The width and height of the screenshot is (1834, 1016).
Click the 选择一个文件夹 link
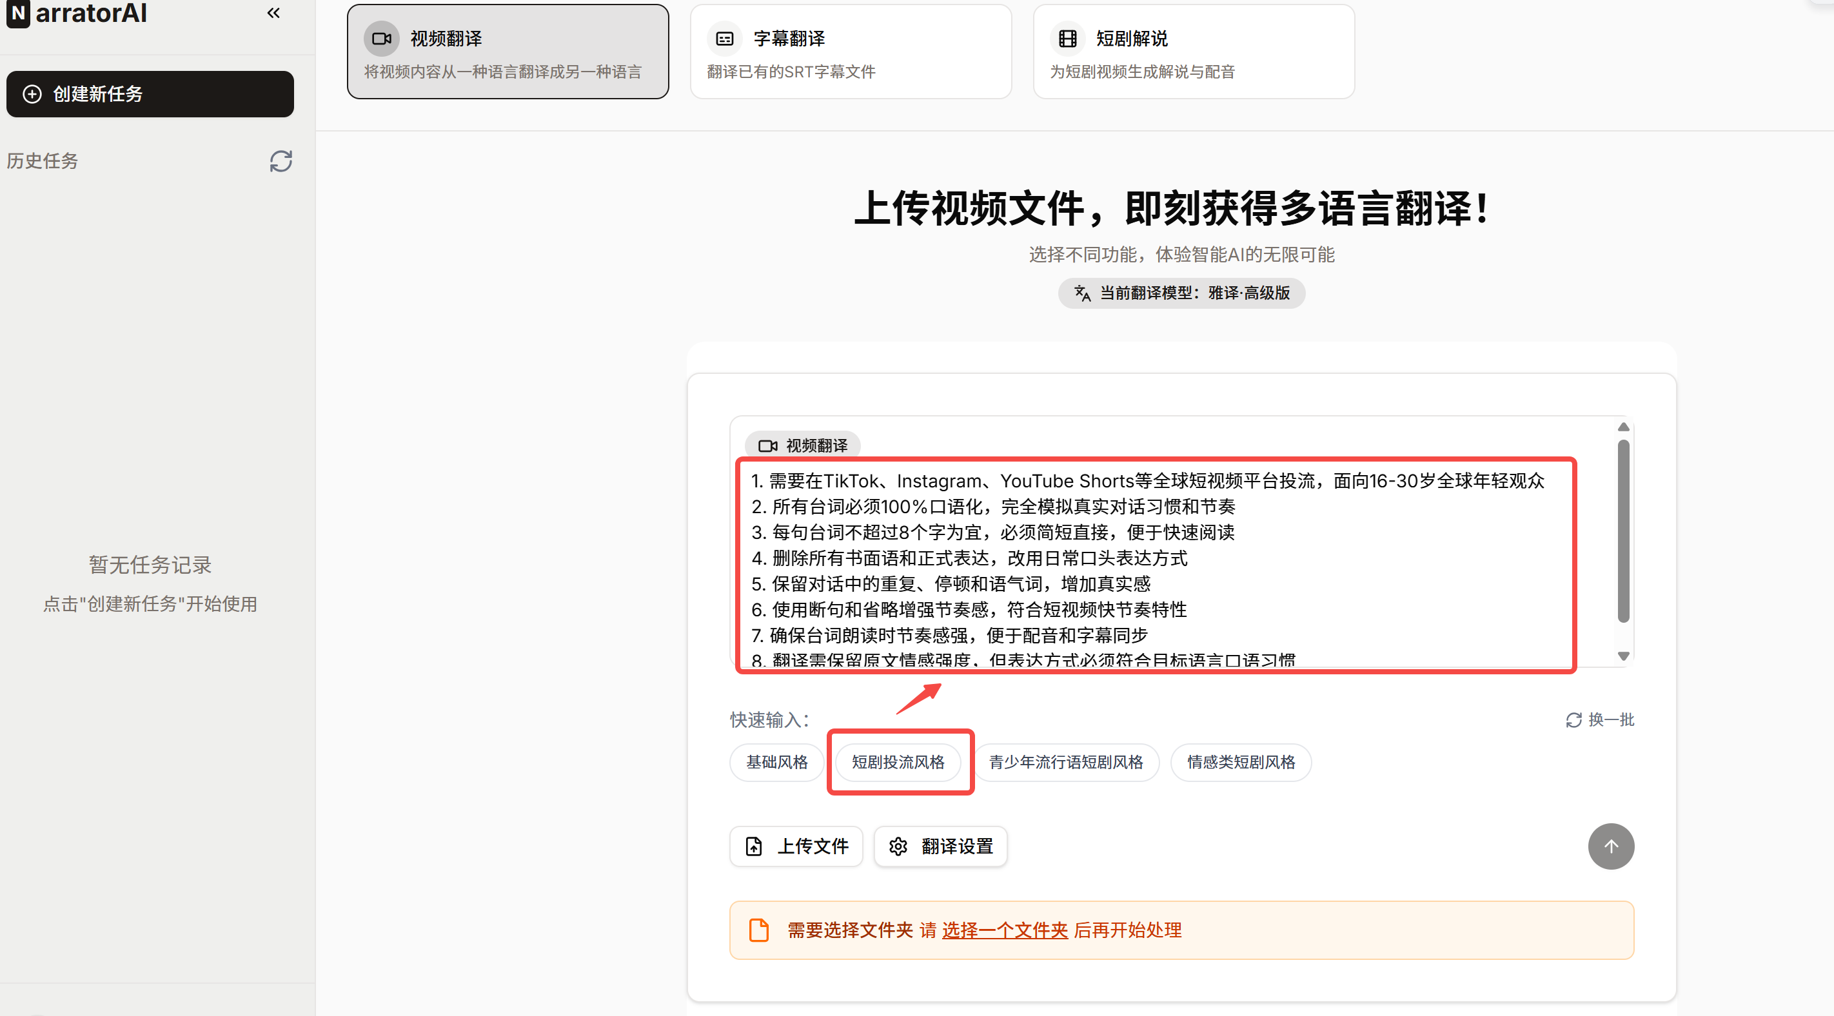[1005, 930]
